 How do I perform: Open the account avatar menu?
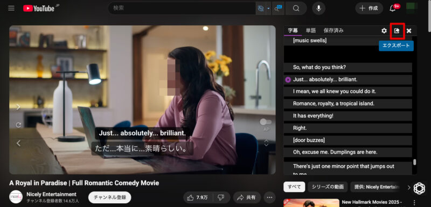(412, 8)
